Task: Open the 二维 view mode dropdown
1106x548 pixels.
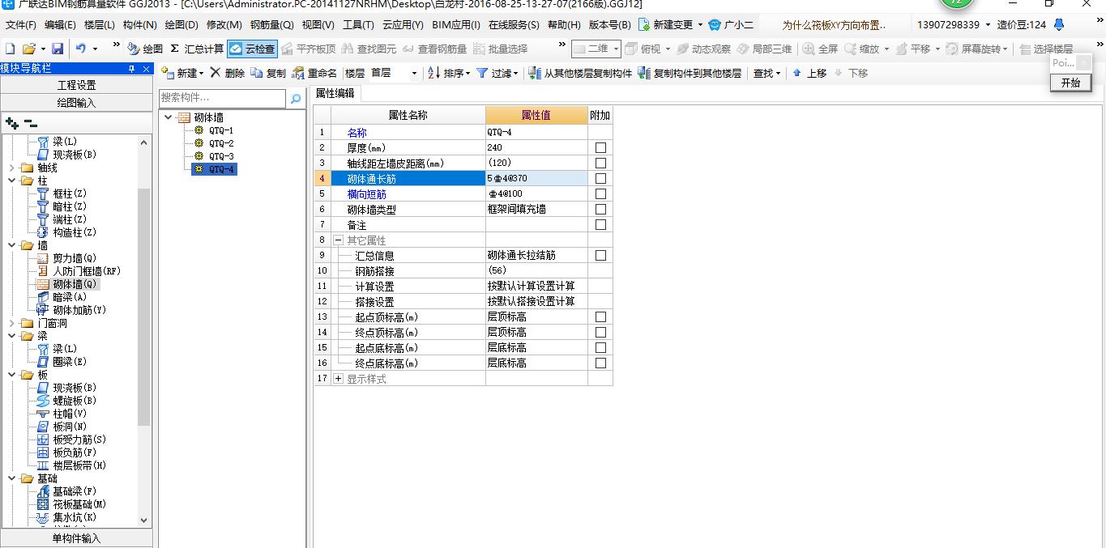Action: click(x=616, y=49)
